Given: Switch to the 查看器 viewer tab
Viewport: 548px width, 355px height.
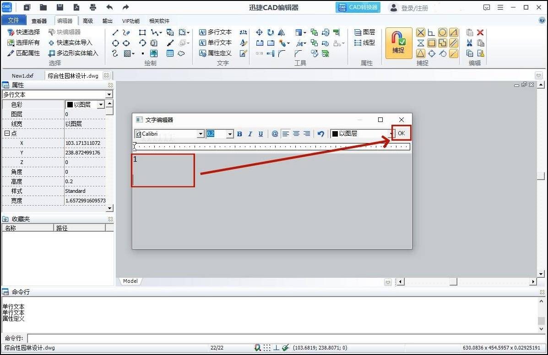Looking at the screenshot, I should [x=39, y=21].
